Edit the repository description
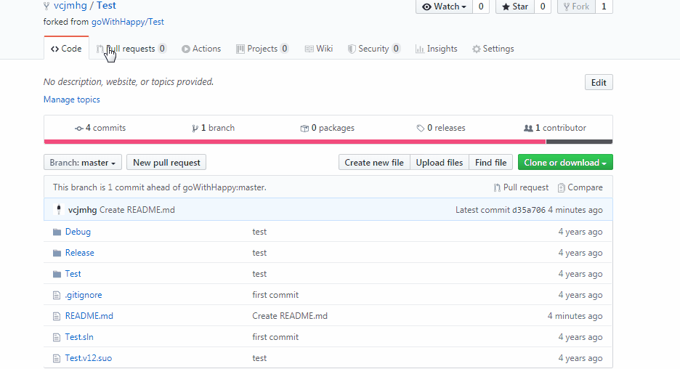Screen dimensions: 680x369 599,82
